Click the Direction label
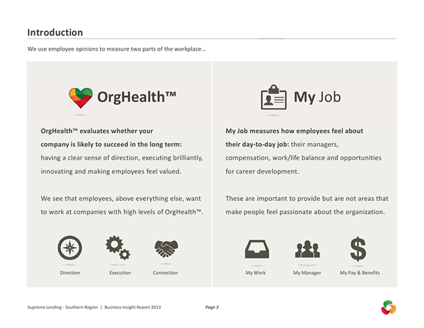 click(x=70, y=273)
